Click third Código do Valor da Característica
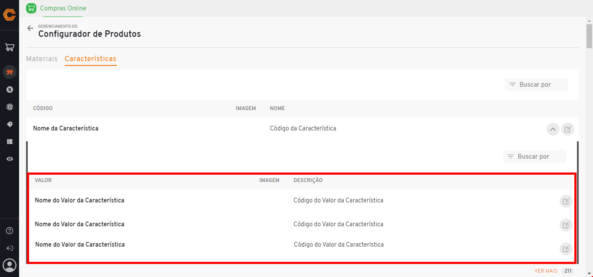This screenshot has height=277, width=593. pyautogui.click(x=339, y=244)
